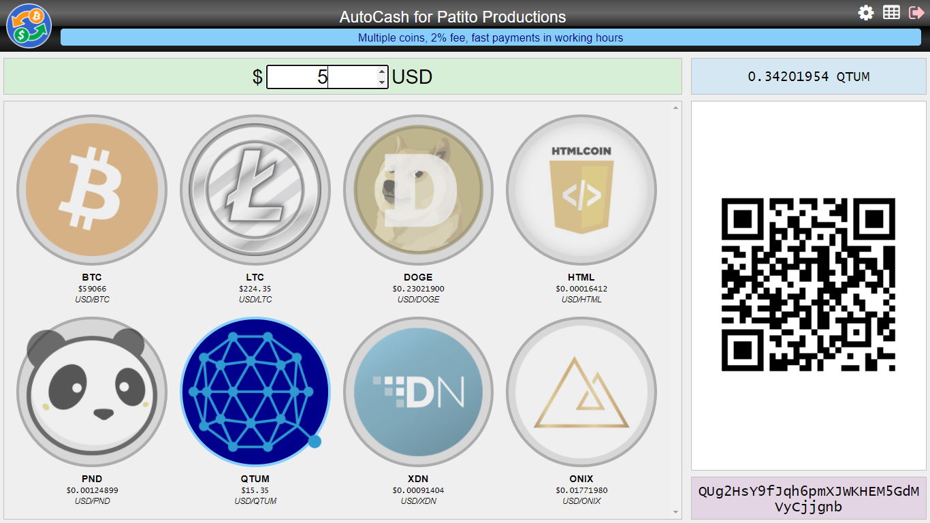Click the AutoCash for Patito Productions title
Viewport: 930px width, 523px height.
(x=453, y=16)
